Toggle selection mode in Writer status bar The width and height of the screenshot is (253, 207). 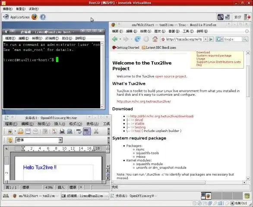73,187
